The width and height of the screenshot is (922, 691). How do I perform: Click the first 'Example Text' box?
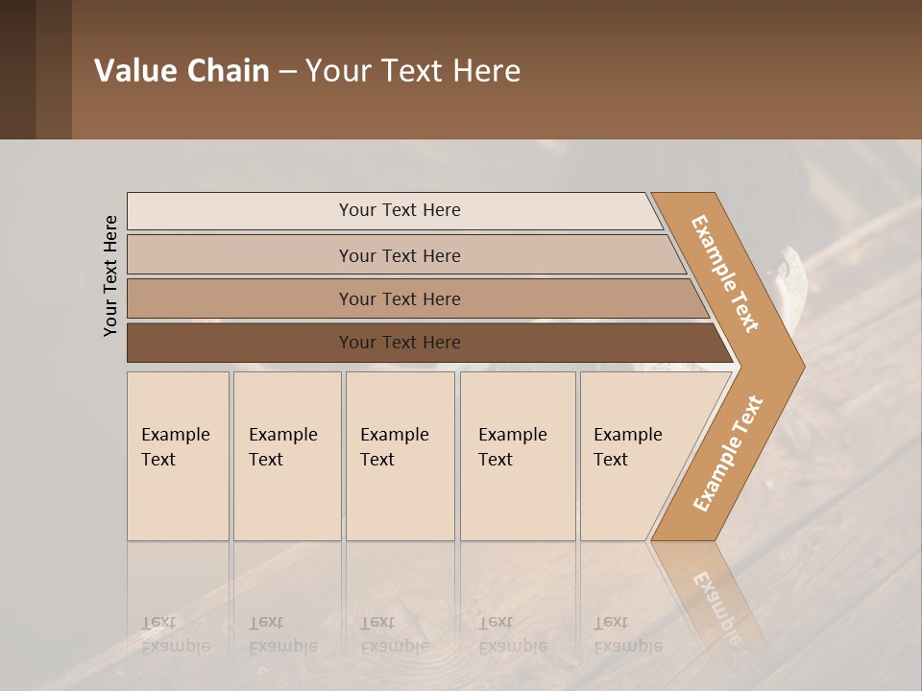pyautogui.click(x=178, y=456)
